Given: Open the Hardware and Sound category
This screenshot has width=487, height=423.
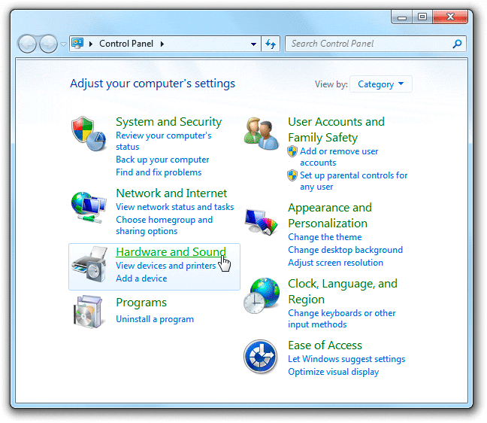Looking at the screenshot, I should [171, 252].
